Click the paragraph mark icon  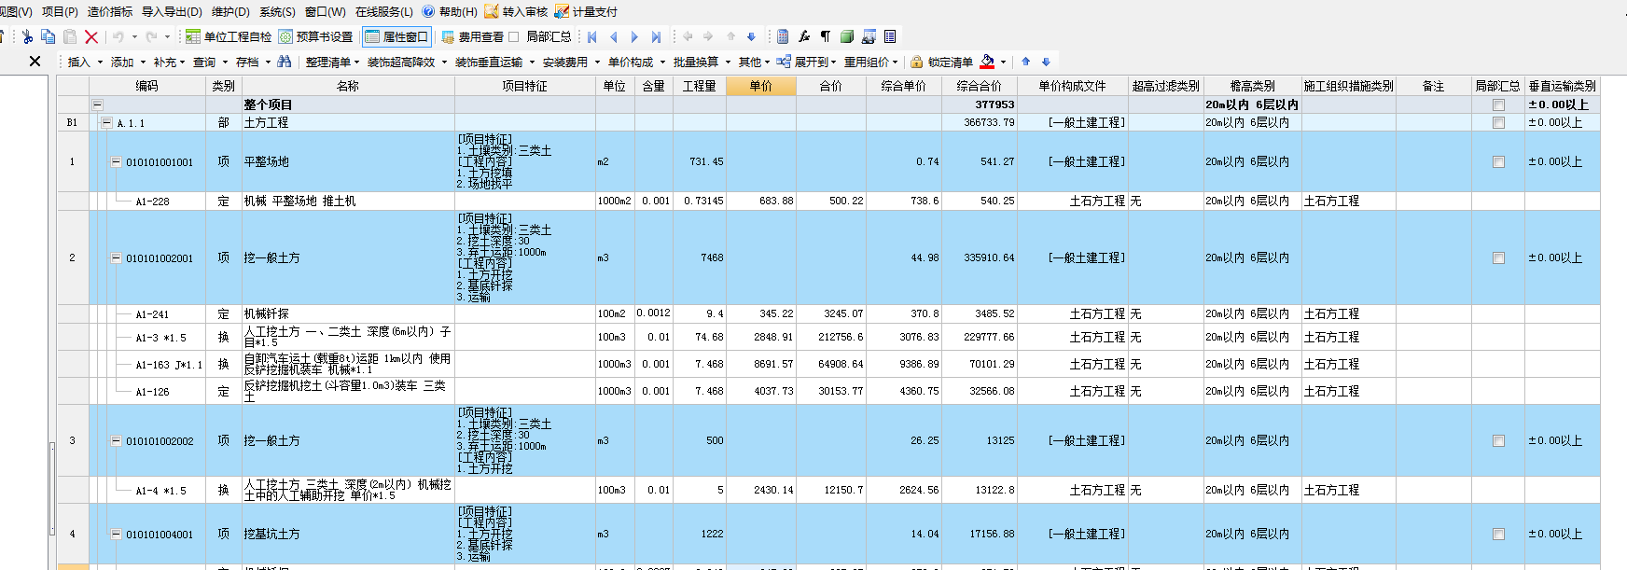point(826,36)
